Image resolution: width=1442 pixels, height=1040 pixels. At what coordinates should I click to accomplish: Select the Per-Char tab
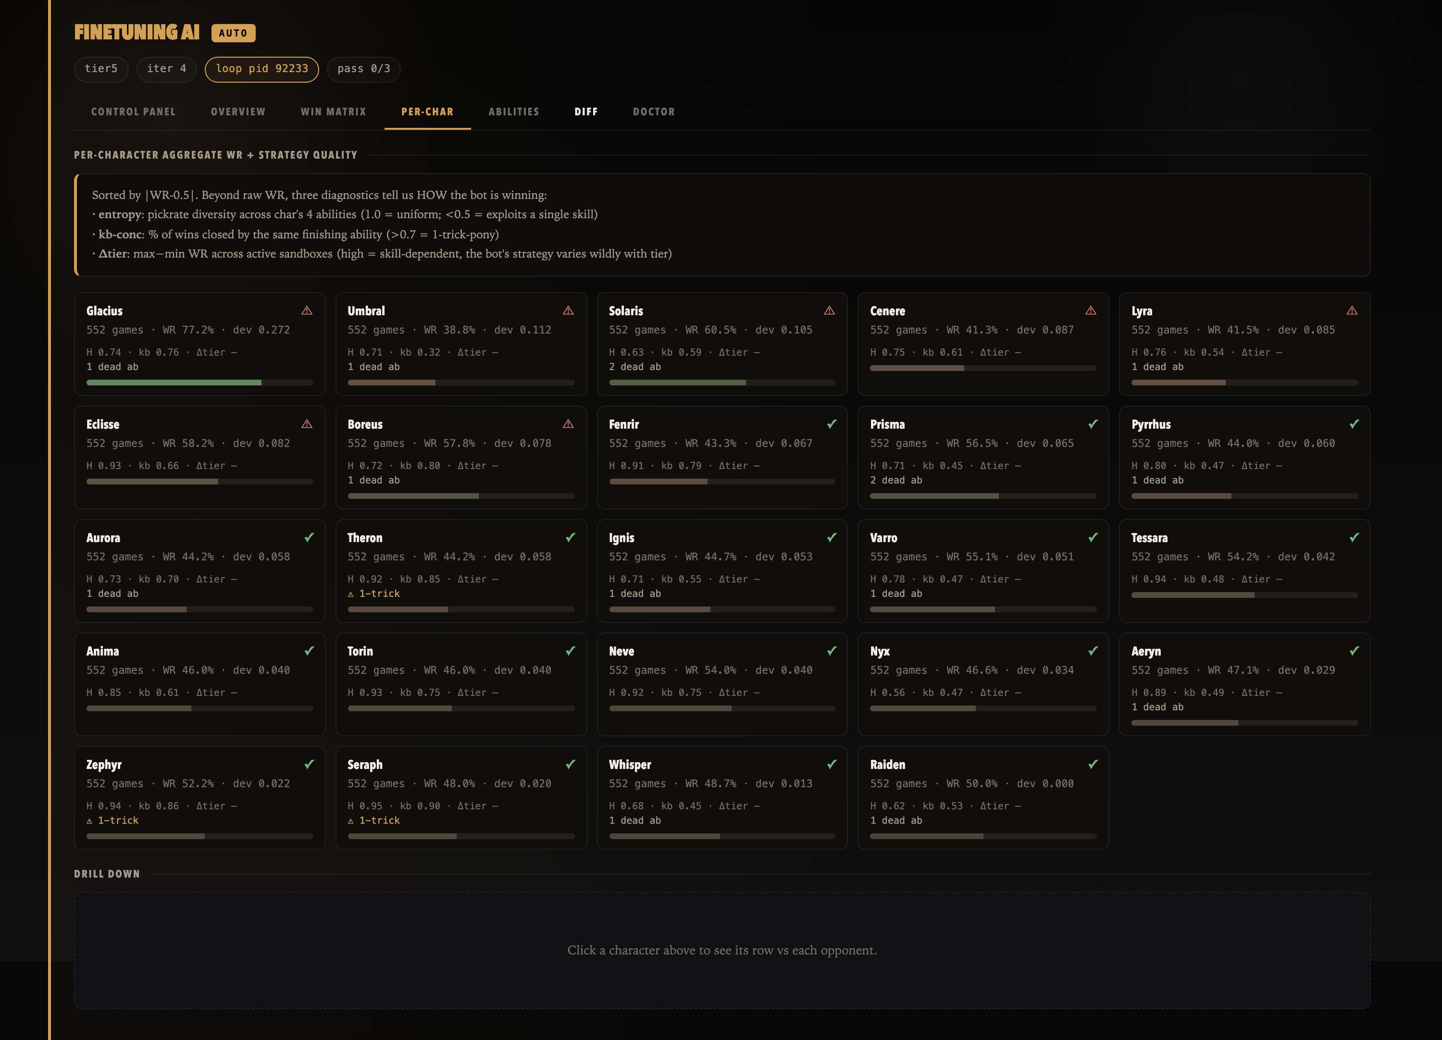(x=427, y=112)
